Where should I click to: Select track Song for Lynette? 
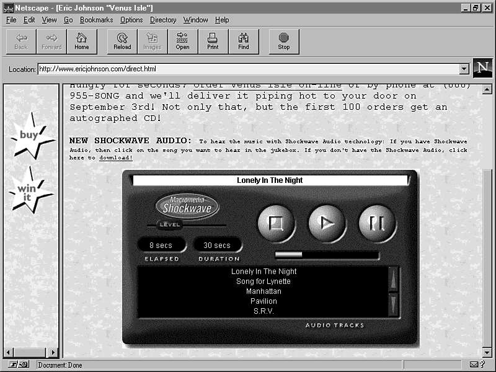pos(263,281)
